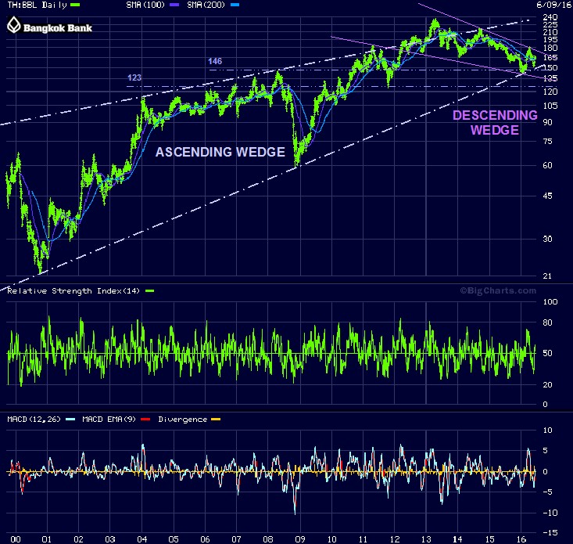Click the red MACD EMA(9) legend swatch

pyautogui.click(x=145, y=420)
